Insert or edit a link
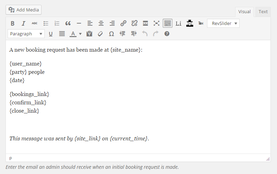277x174 pixels. pos(123,23)
